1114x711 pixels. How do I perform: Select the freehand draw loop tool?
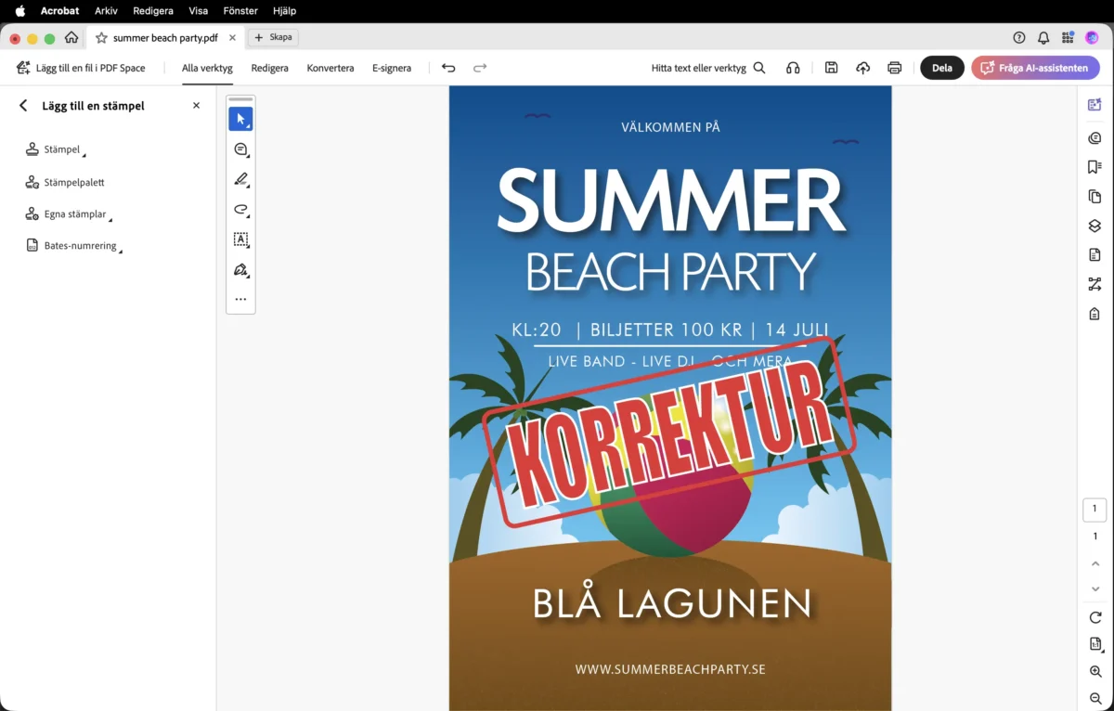click(240, 210)
